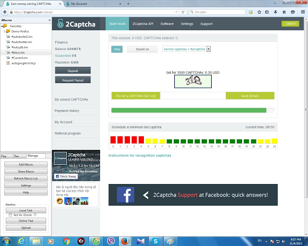Open the Firefox hamburger menu
This screenshot has height=246, width=308.
click(303, 12)
